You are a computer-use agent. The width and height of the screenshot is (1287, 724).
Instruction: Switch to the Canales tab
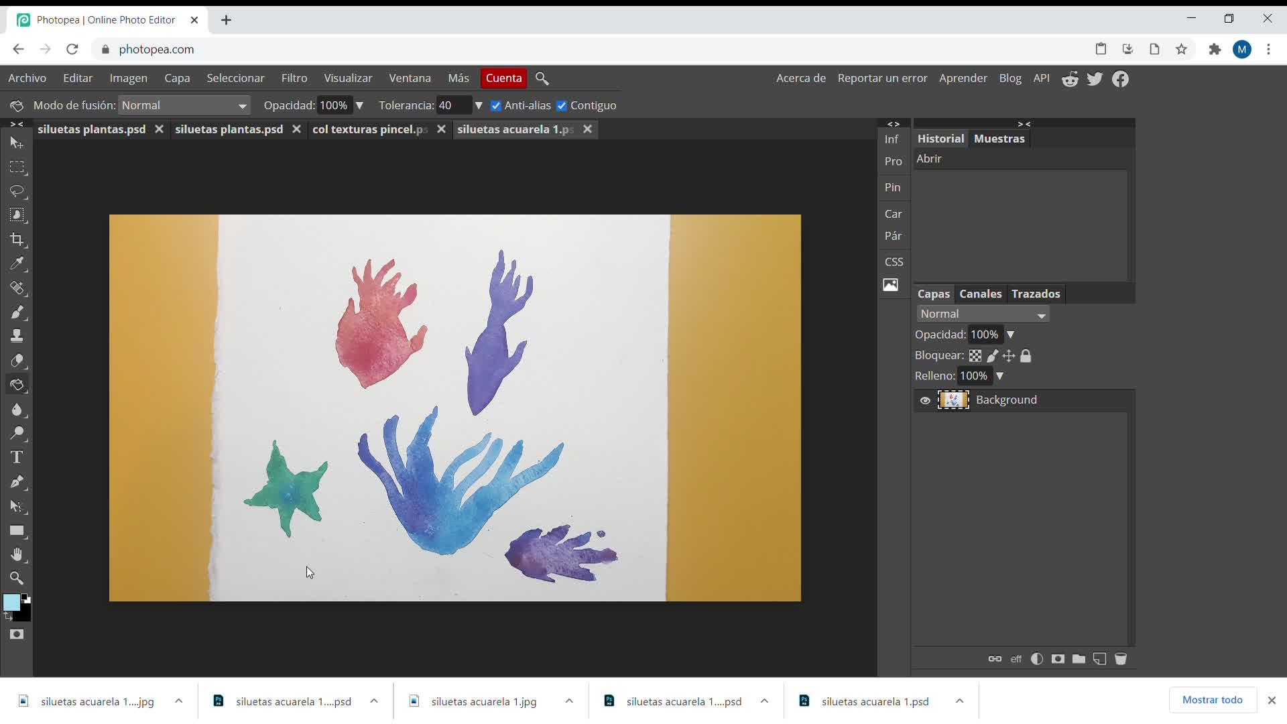point(980,294)
